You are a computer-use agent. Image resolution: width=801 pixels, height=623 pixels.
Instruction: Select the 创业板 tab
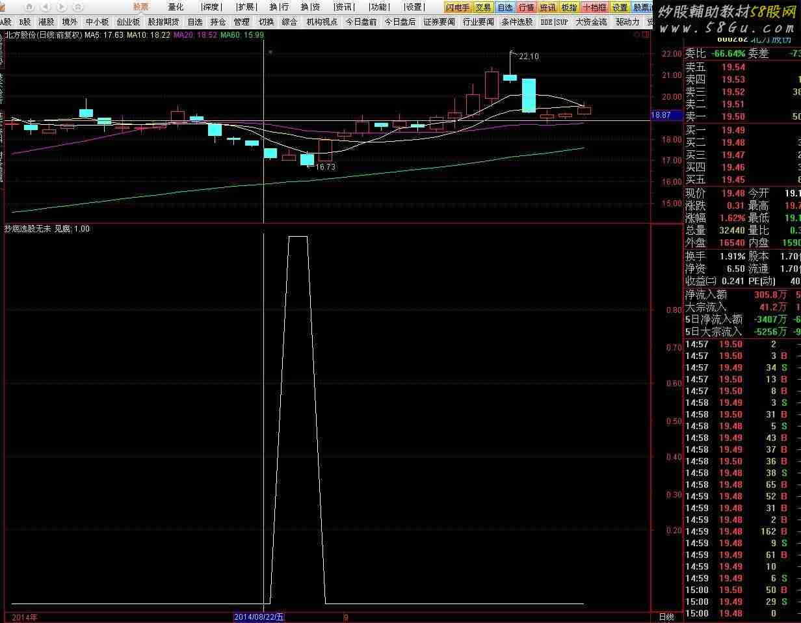(128, 22)
